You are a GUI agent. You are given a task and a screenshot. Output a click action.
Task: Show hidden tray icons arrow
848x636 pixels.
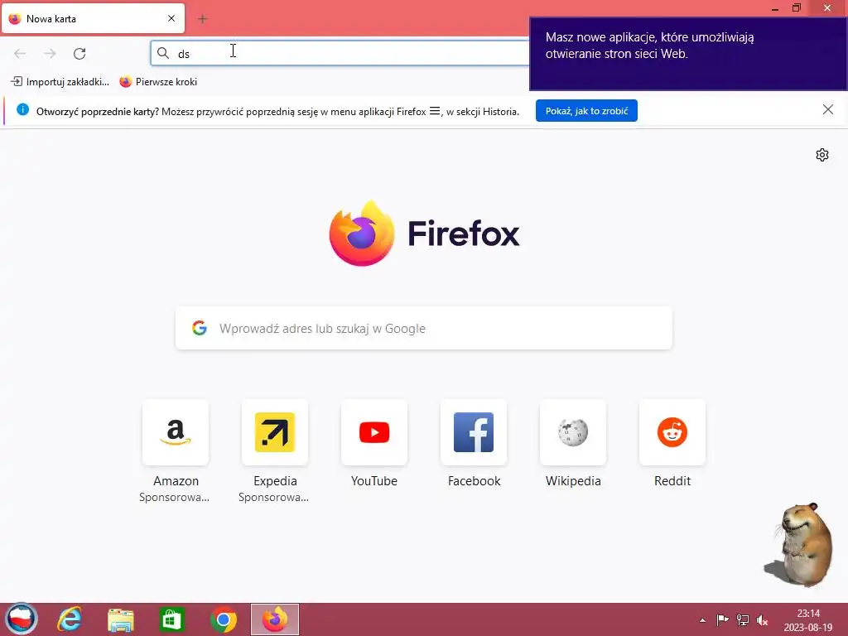click(702, 620)
